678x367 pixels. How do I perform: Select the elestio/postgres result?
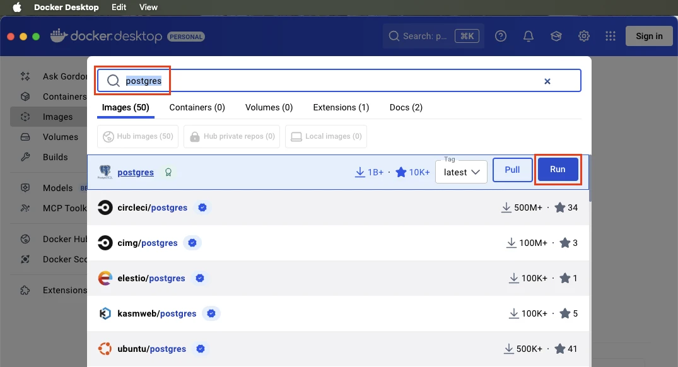[x=338, y=278]
